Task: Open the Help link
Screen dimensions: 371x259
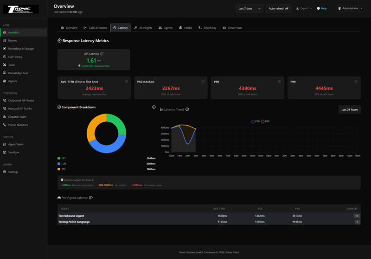Action: [322, 8]
